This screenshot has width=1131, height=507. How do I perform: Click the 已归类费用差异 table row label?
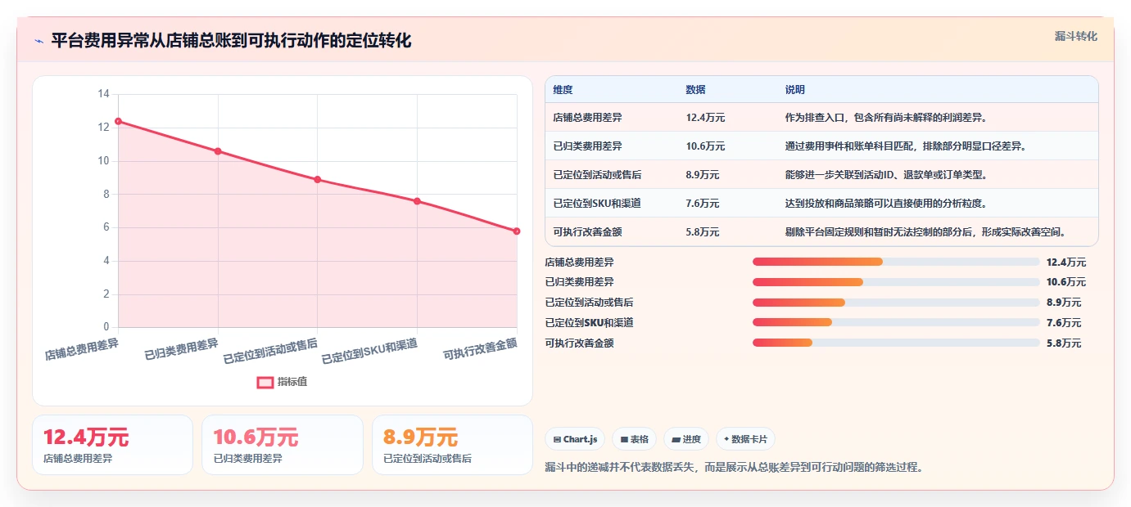pyautogui.click(x=587, y=146)
